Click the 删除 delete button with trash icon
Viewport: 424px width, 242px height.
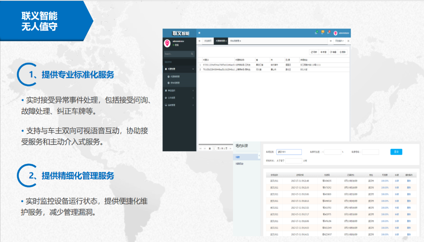click(343, 52)
